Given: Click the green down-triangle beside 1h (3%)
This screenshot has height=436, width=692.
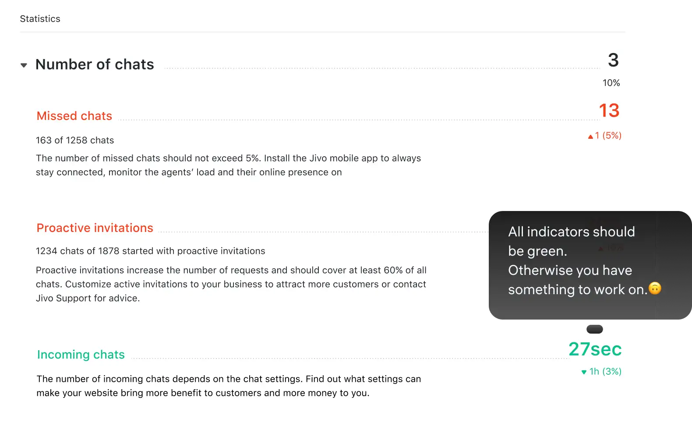Looking at the screenshot, I should point(584,372).
